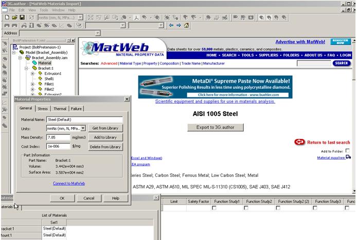Switch to the Failure tab
357x240 pixels.
click(76, 109)
